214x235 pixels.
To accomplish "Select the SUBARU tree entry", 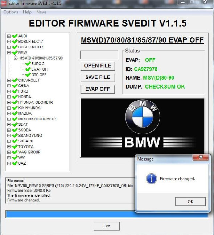I will point(26,141).
